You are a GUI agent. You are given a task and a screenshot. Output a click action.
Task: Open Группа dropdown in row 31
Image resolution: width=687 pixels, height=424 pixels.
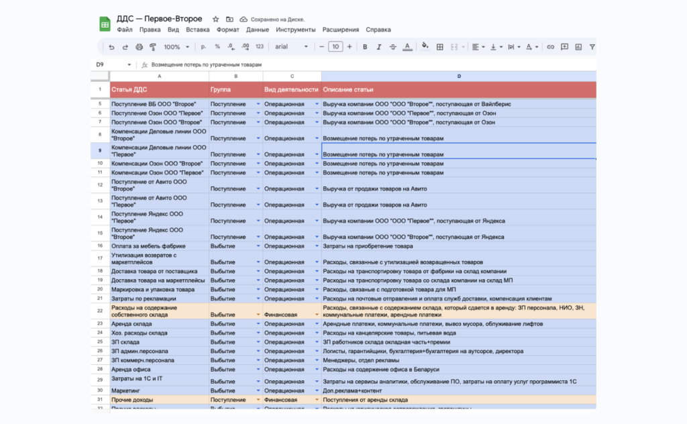coord(258,400)
